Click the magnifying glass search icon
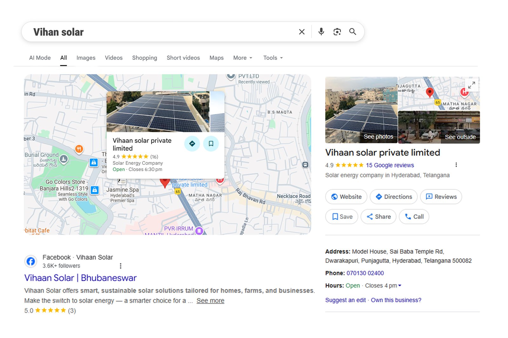 (x=353, y=32)
